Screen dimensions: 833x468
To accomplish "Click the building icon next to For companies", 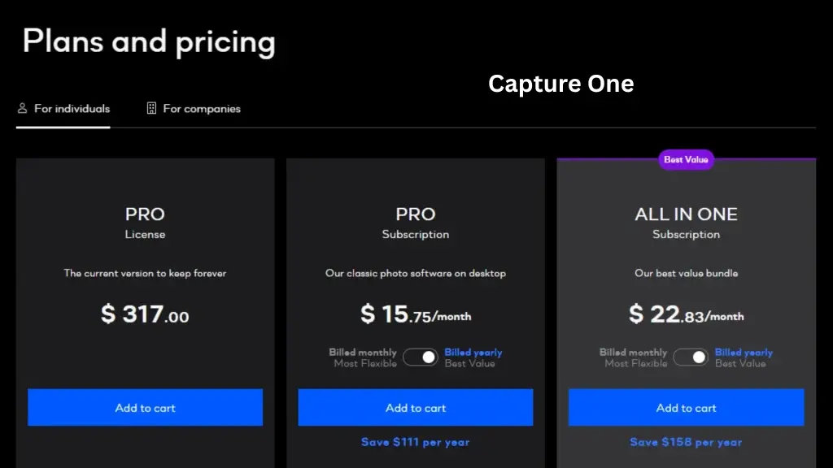I will pyautogui.click(x=150, y=108).
